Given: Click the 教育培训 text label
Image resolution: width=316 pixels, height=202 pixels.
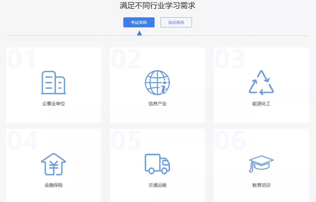Looking at the screenshot, I should (x=261, y=185).
